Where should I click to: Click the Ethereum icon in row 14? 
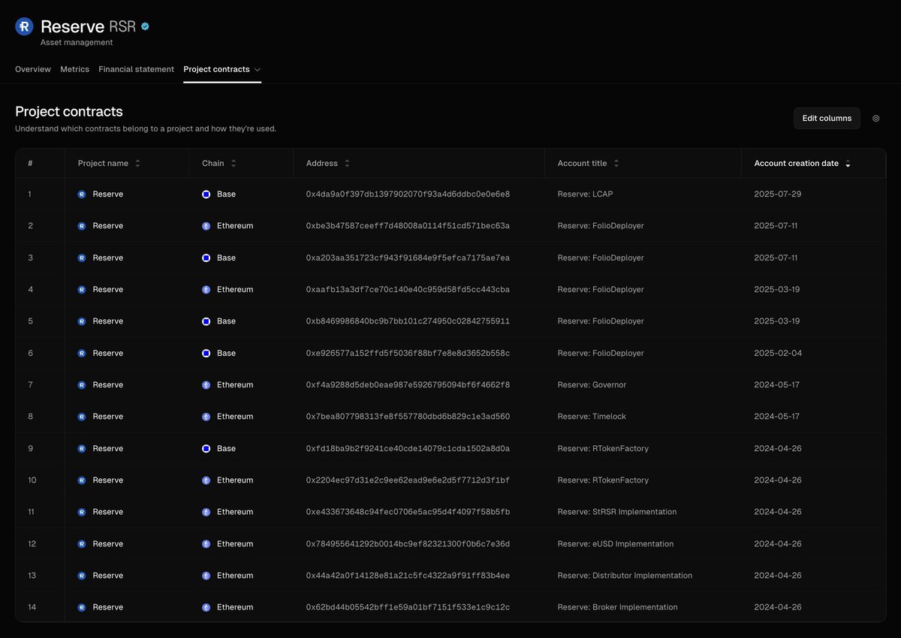pos(206,607)
